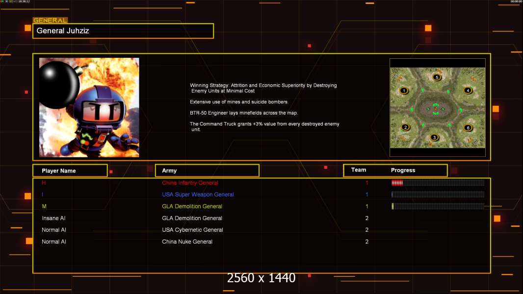This screenshot has width=523, height=294.
Task: Click yellow GLA Demolition General army text
Action: [192, 206]
